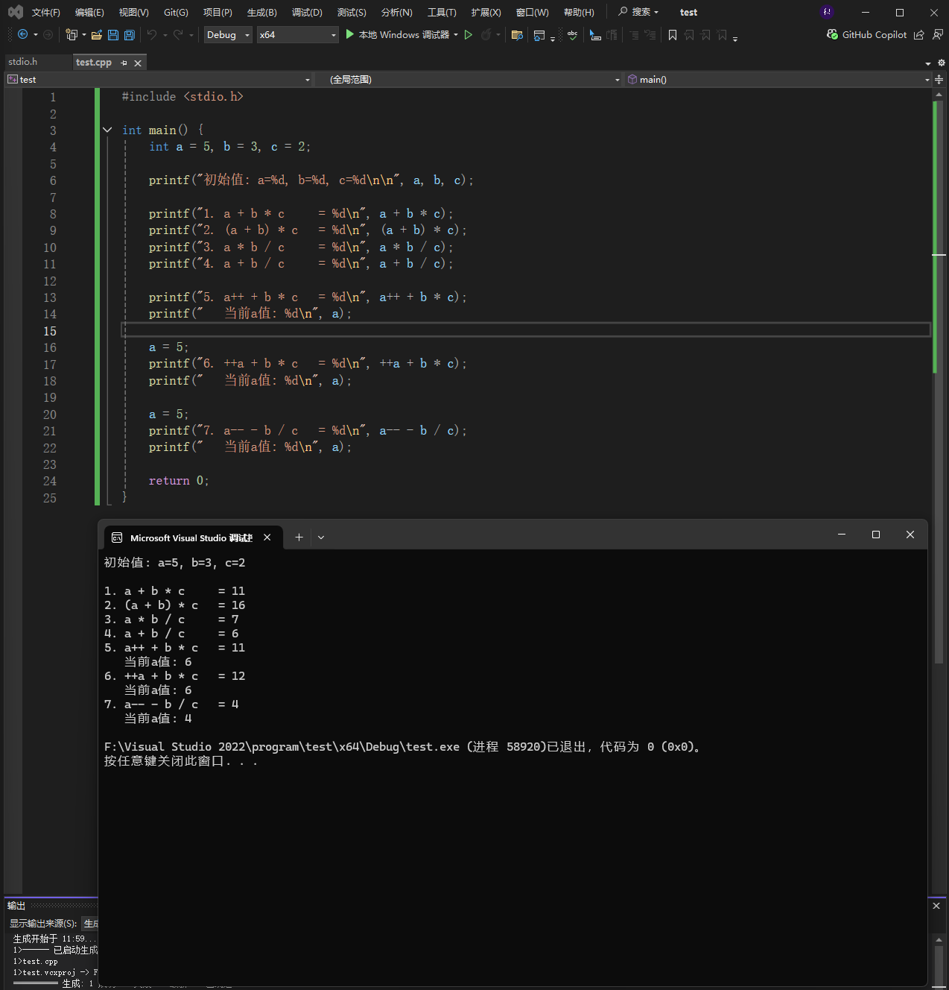Open the 调试(D) menu
Image resolution: width=949 pixels, height=990 pixels.
point(307,12)
